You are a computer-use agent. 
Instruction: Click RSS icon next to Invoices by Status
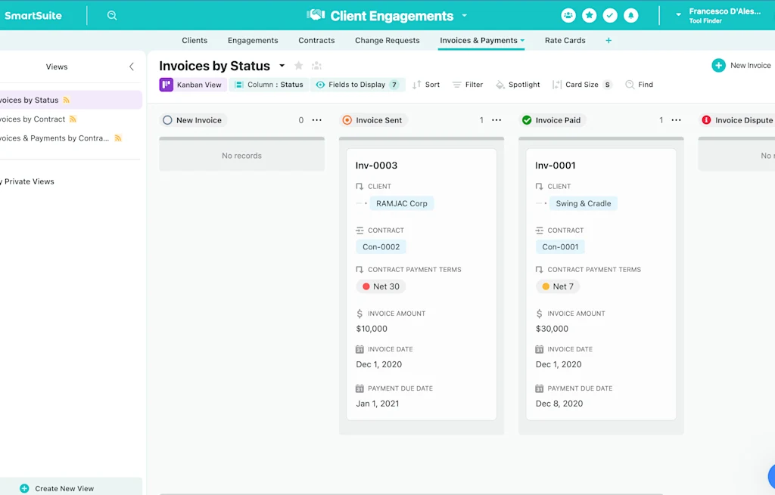(67, 101)
